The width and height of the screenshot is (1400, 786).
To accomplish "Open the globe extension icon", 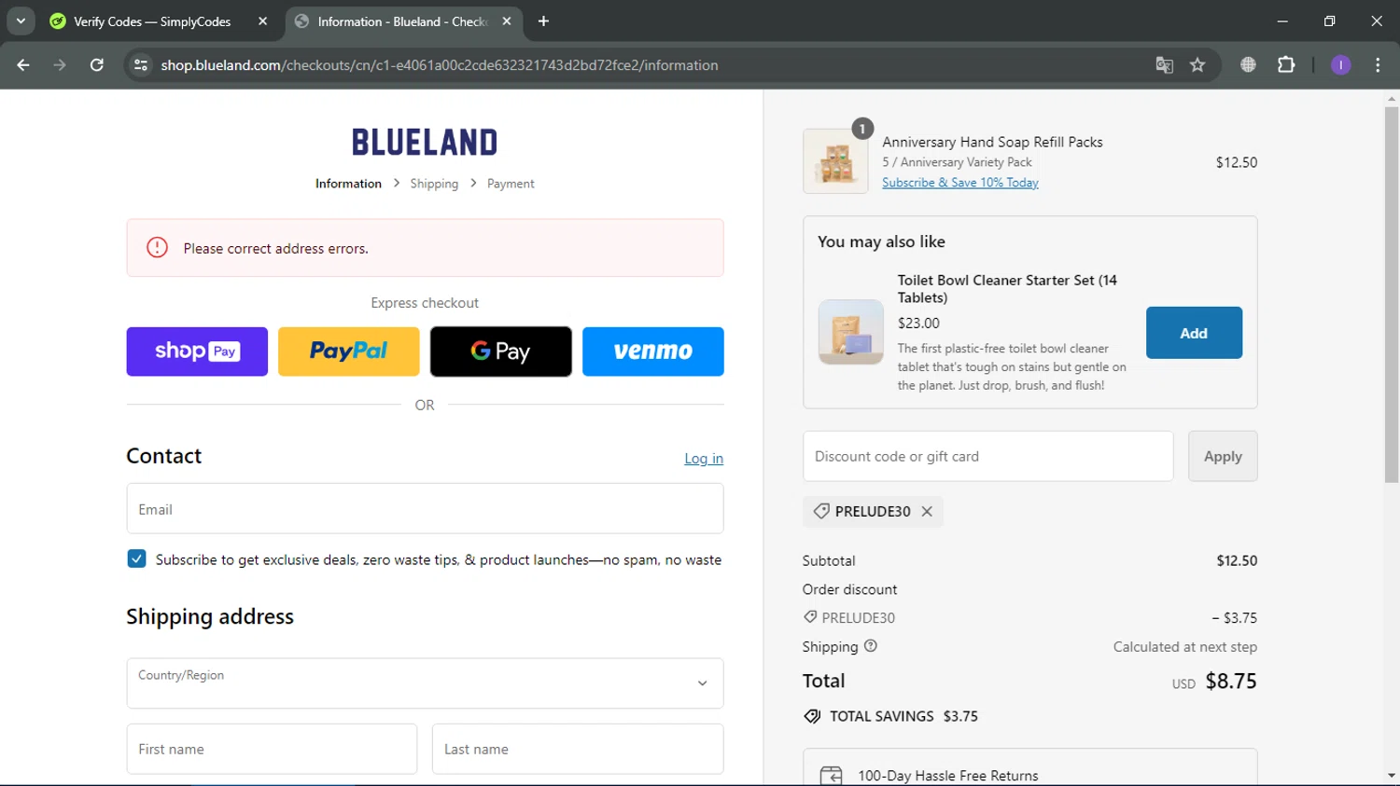I will (1248, 65).
